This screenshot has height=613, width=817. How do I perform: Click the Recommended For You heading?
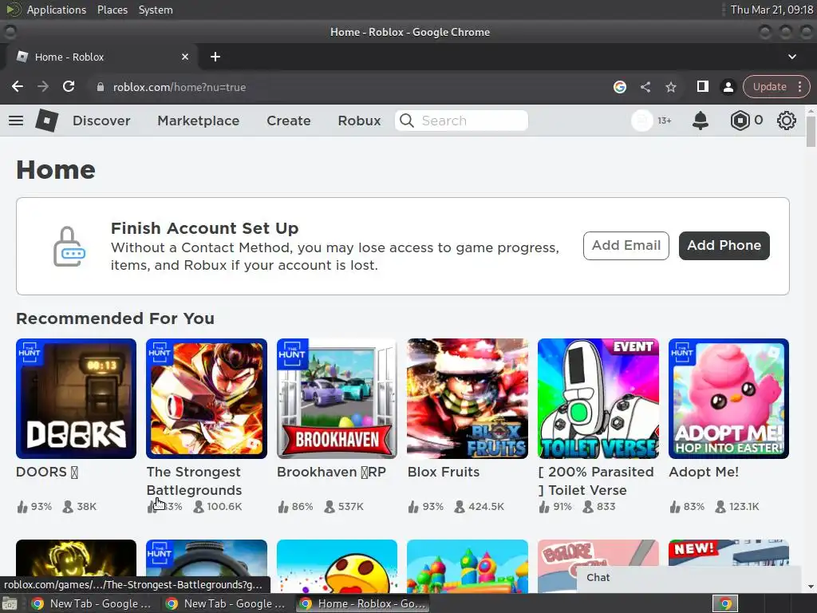(x=115, y=318)
